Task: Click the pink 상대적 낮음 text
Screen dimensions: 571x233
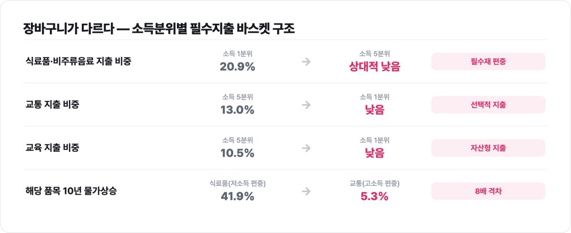Action: point(375,67)
